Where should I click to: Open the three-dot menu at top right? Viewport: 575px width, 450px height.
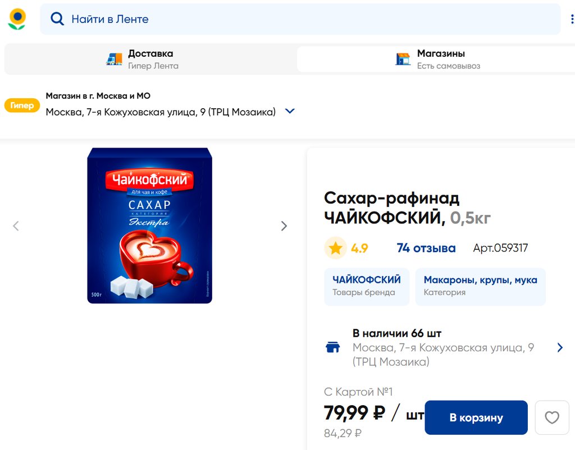pyautogui.click(x=572, y=19)
